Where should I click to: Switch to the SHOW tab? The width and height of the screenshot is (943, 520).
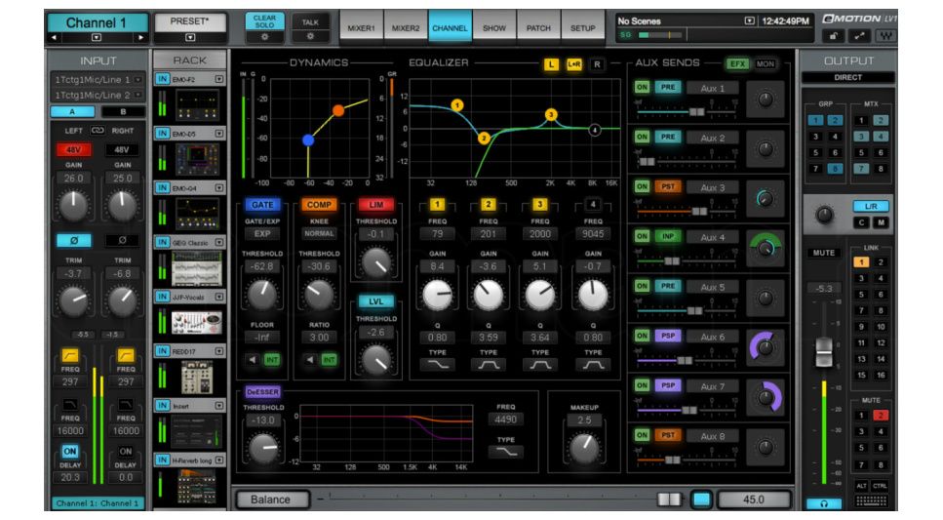[x=494, y=27]
